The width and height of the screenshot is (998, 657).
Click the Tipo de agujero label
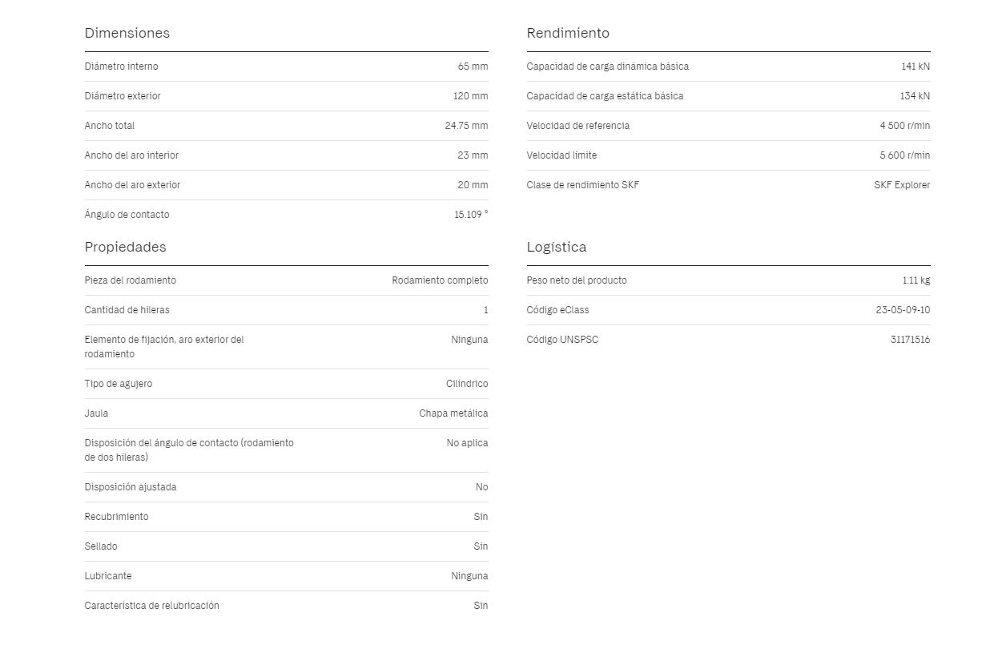tap(119, 384)
